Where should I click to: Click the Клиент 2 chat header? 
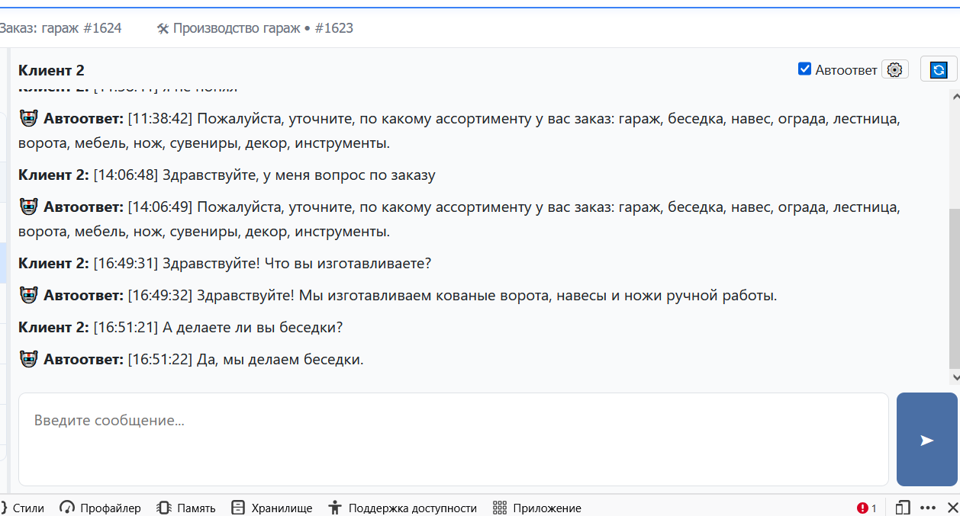51,70
